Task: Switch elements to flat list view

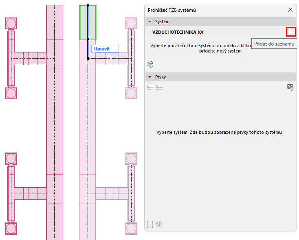Action: point(160,88)
